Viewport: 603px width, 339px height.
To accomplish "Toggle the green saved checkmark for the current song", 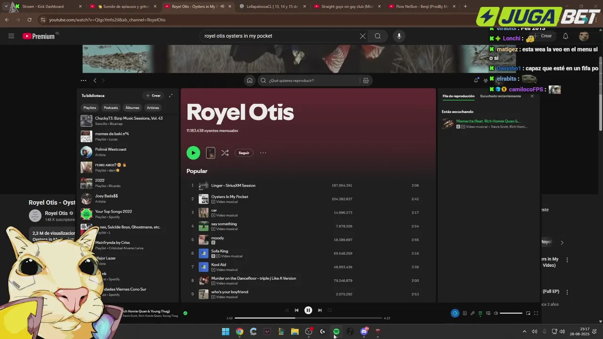I will [x=185, y=313].
